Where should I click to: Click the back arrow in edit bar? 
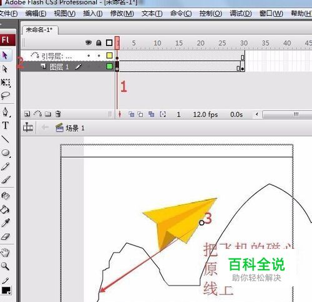pos(45,127)
